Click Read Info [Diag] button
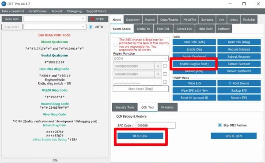Image resolution: width=265 pixels, height=163 pixels. click(x=239, y=42)
